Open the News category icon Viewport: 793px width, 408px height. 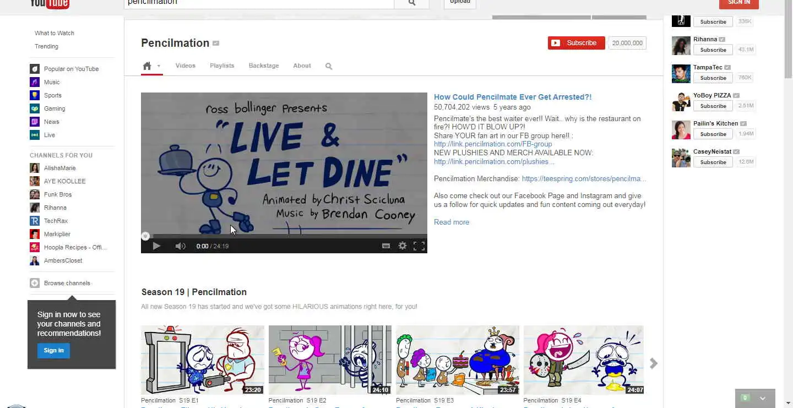point(35,122)
